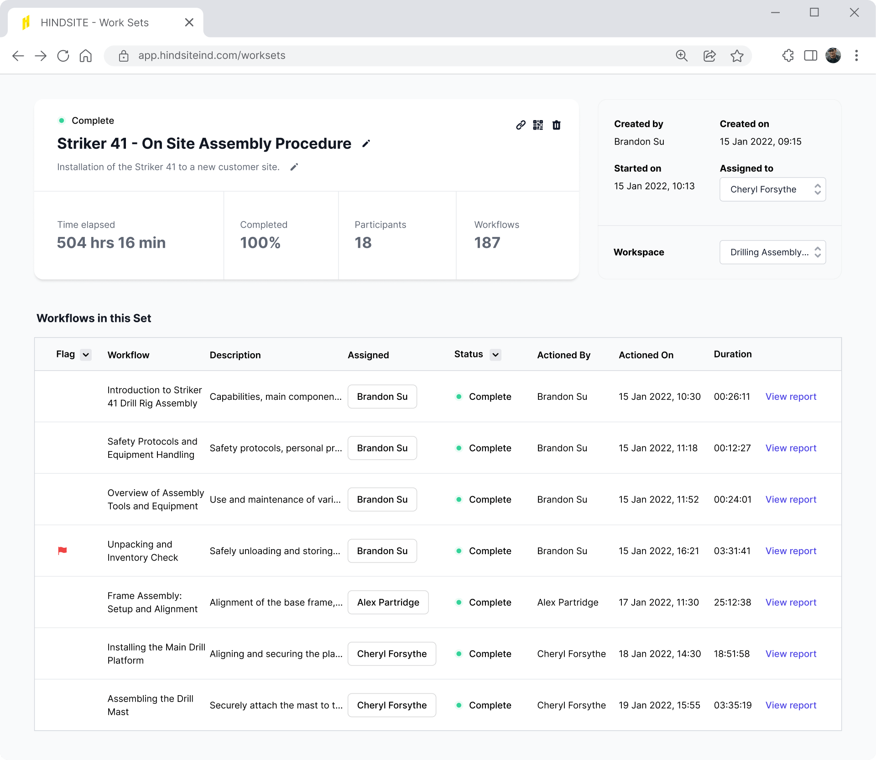This screenshot has width=876, height=760.
Task: Open the browser three-dot menu
Action: pyautogui.click(x=857, y=55)
